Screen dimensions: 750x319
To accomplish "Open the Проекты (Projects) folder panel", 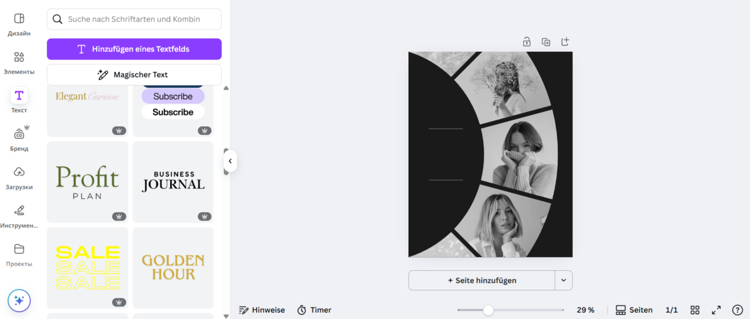I will pyautogui.click(x=19, y=255).
